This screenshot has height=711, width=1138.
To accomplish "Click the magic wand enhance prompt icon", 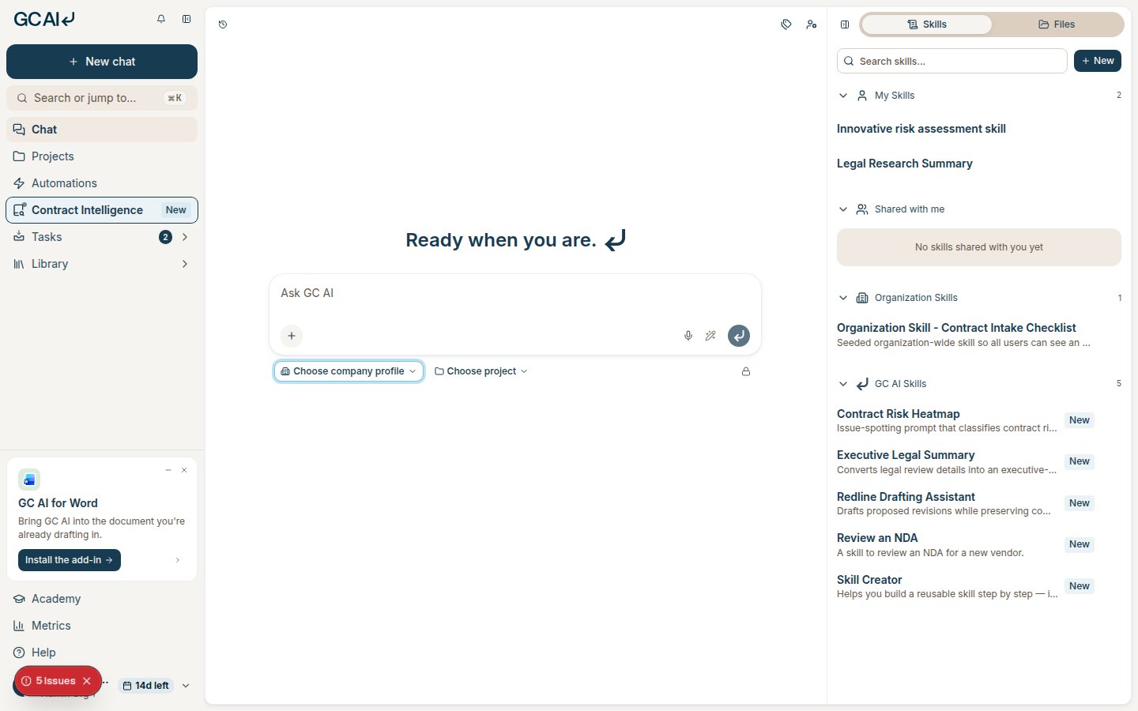I will (x=710, y=336).
